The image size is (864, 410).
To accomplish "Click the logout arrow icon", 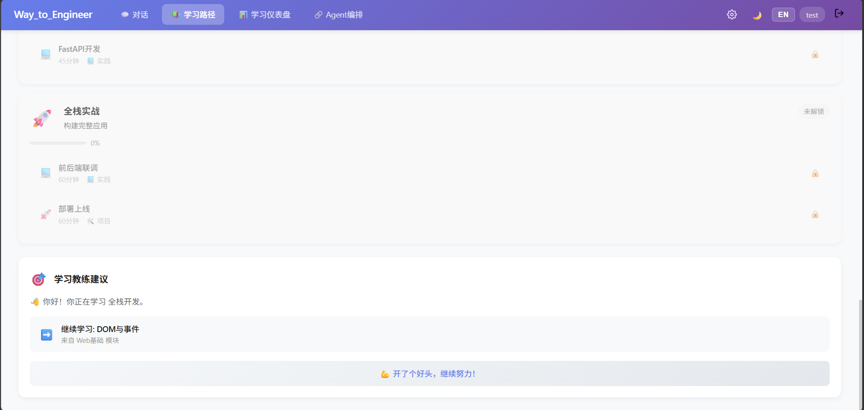I will coord(839,14).
